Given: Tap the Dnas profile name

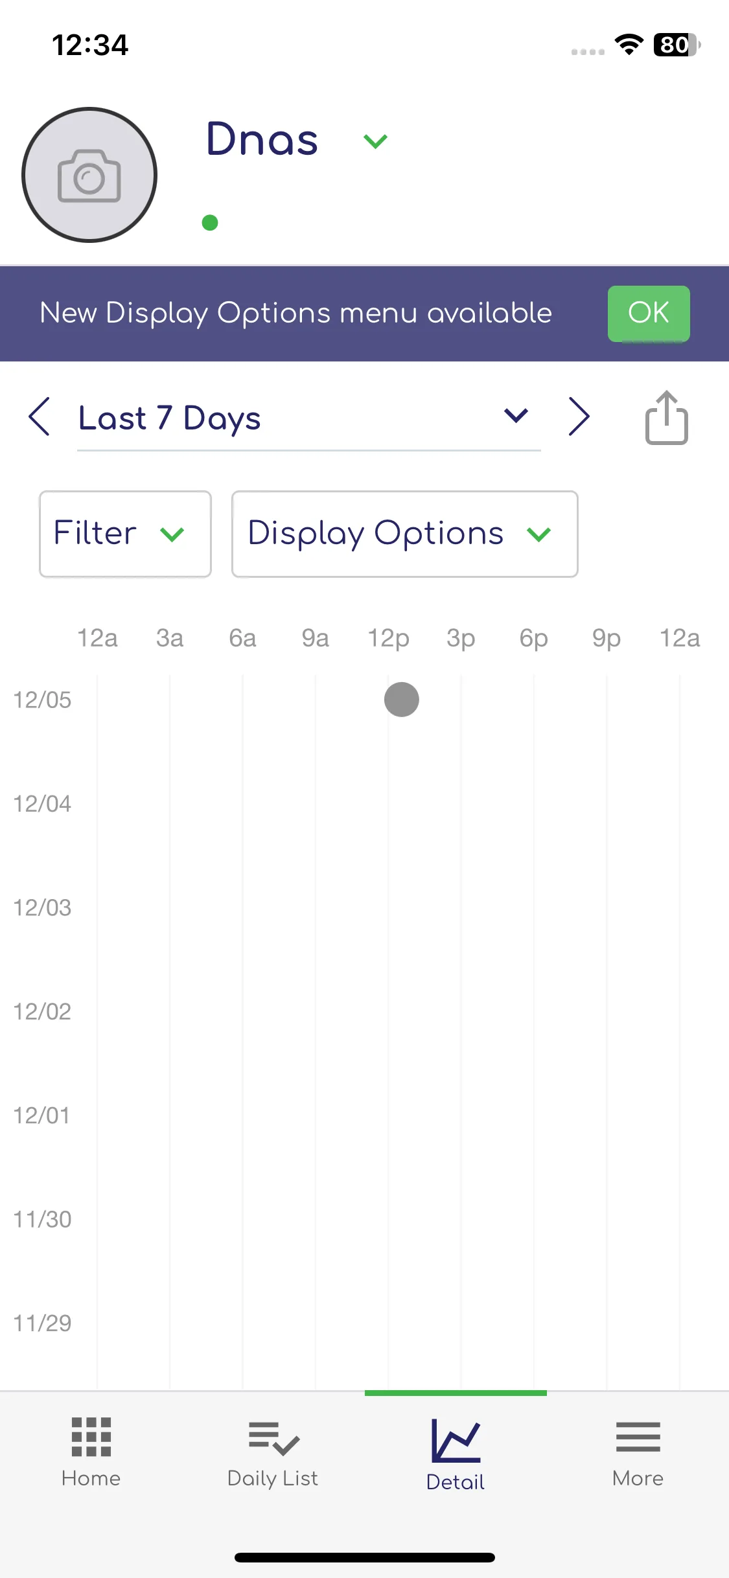Looking at the screenshot, I should [x=262, y=139].
